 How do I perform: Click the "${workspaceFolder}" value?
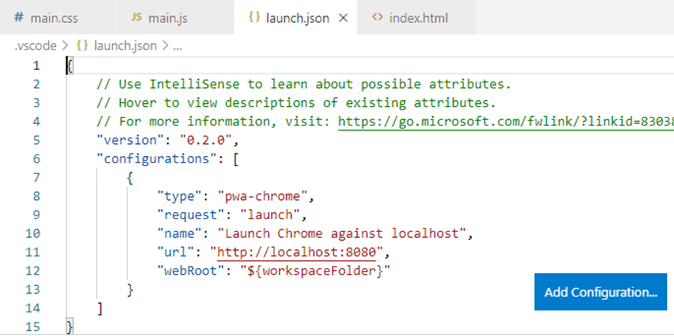(x=315, y=271)
